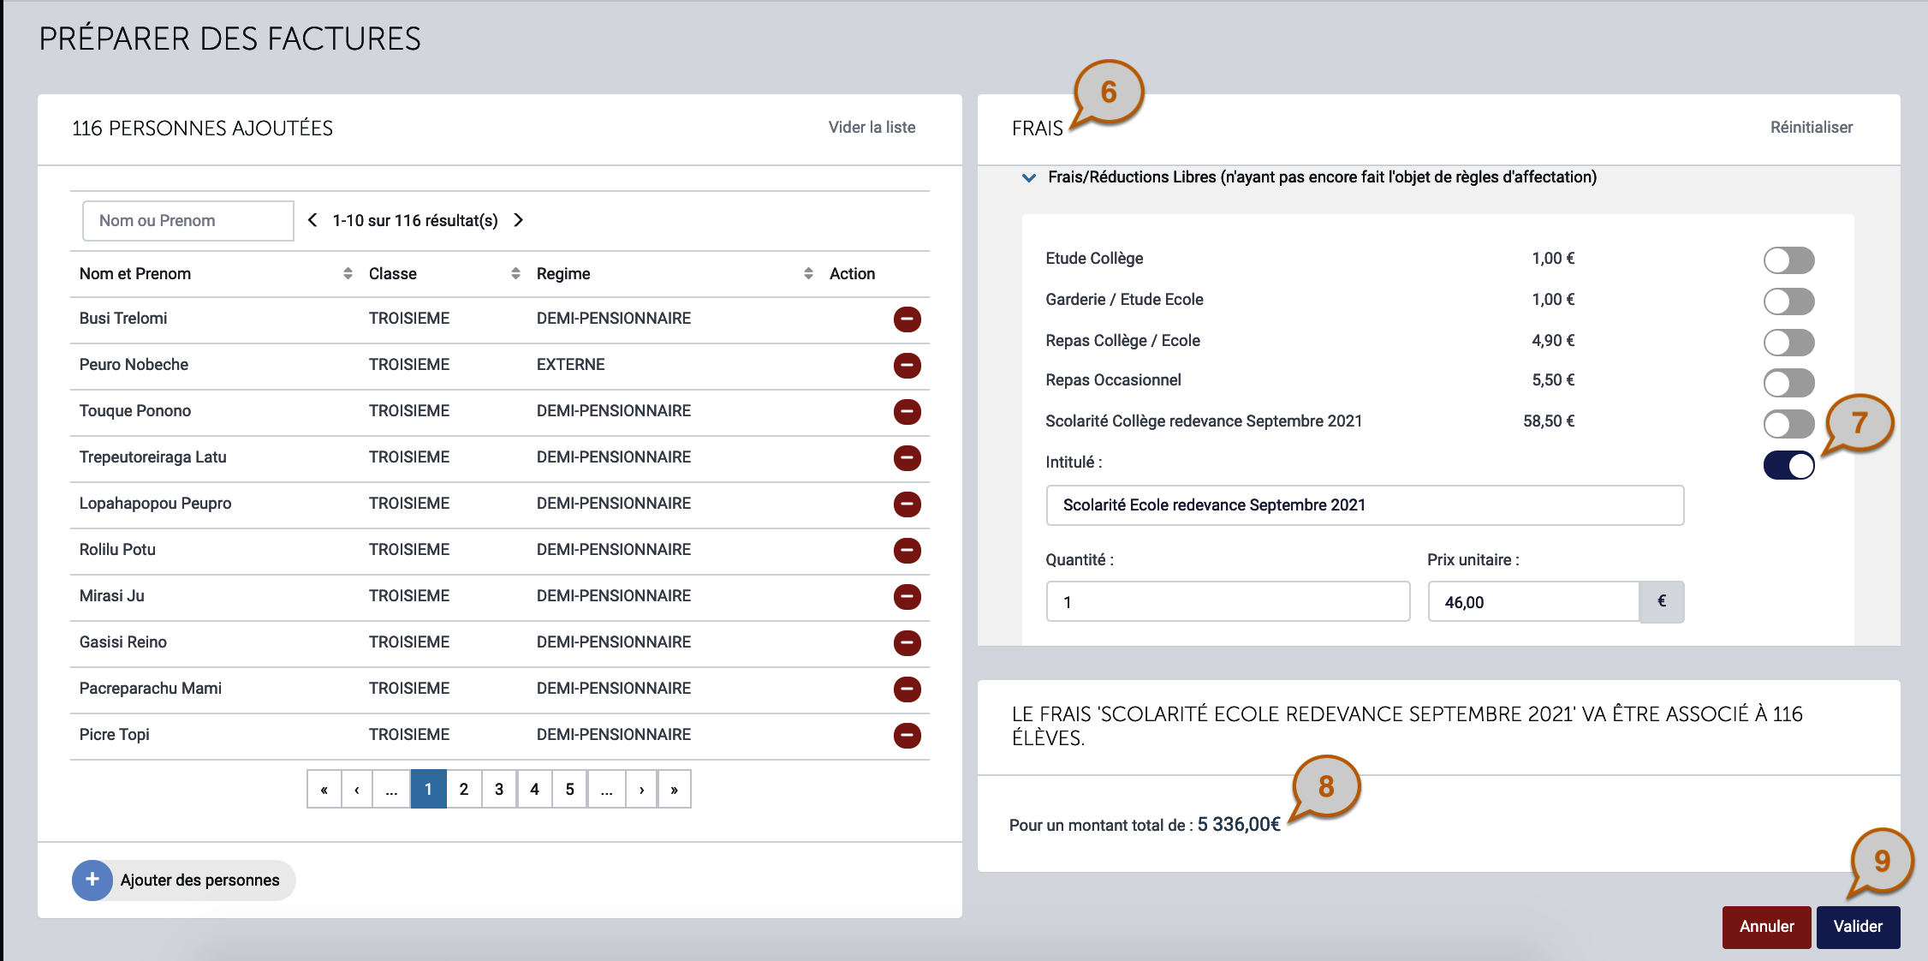Click the Annuler button
Viewport: 1928px width, 961px height.
[1766, 927]
